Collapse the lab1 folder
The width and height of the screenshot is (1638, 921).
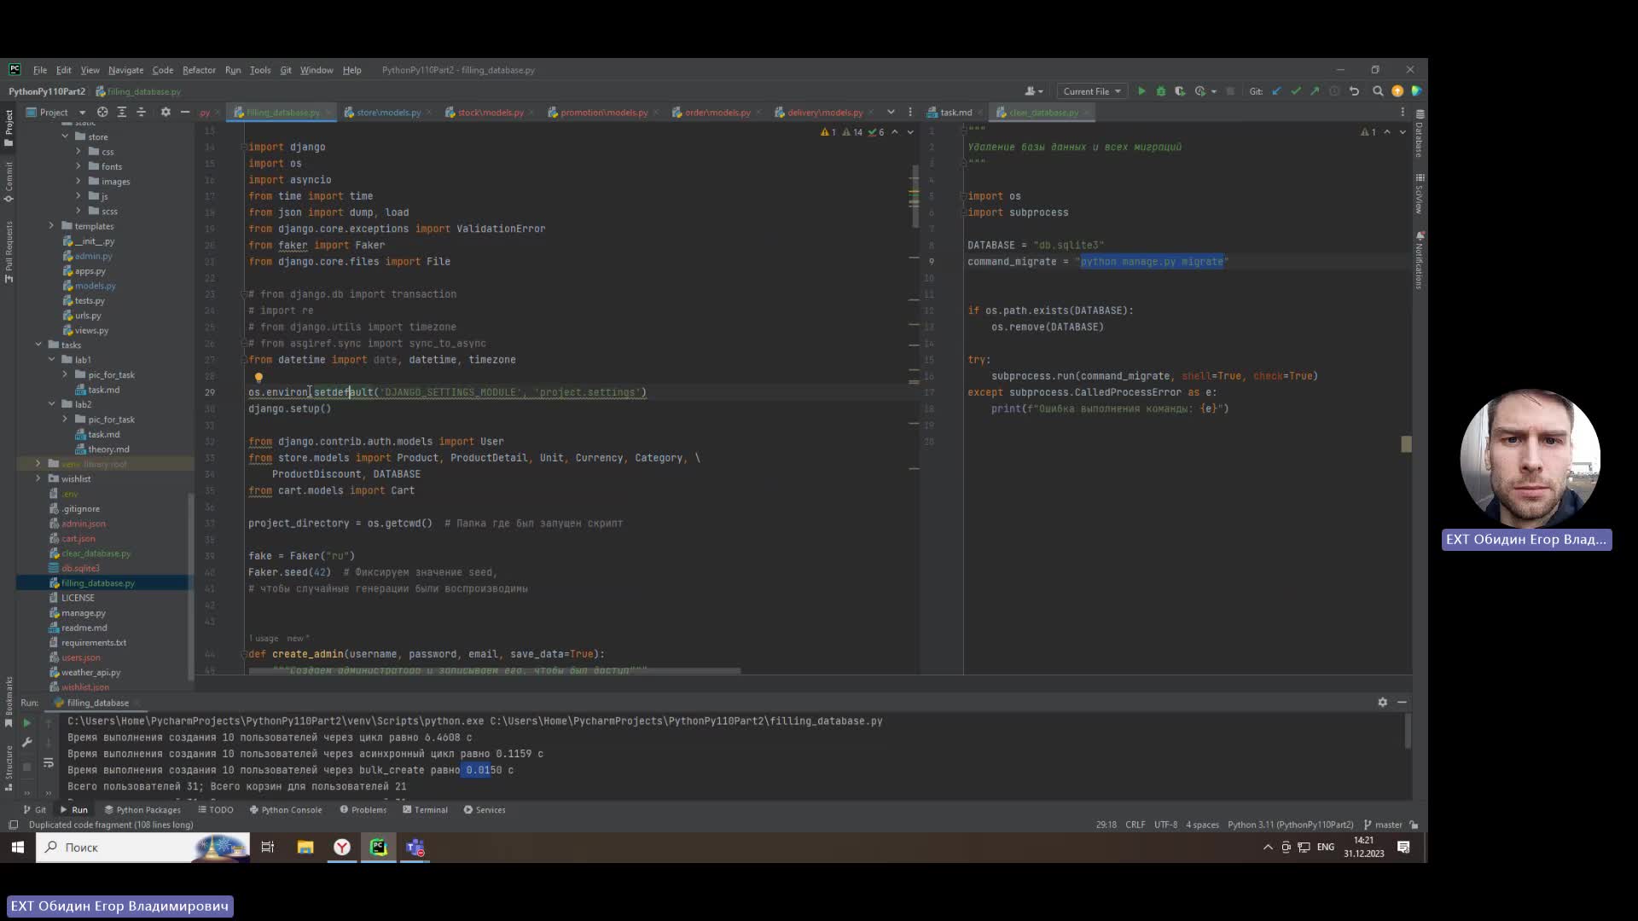pos(52,360)
